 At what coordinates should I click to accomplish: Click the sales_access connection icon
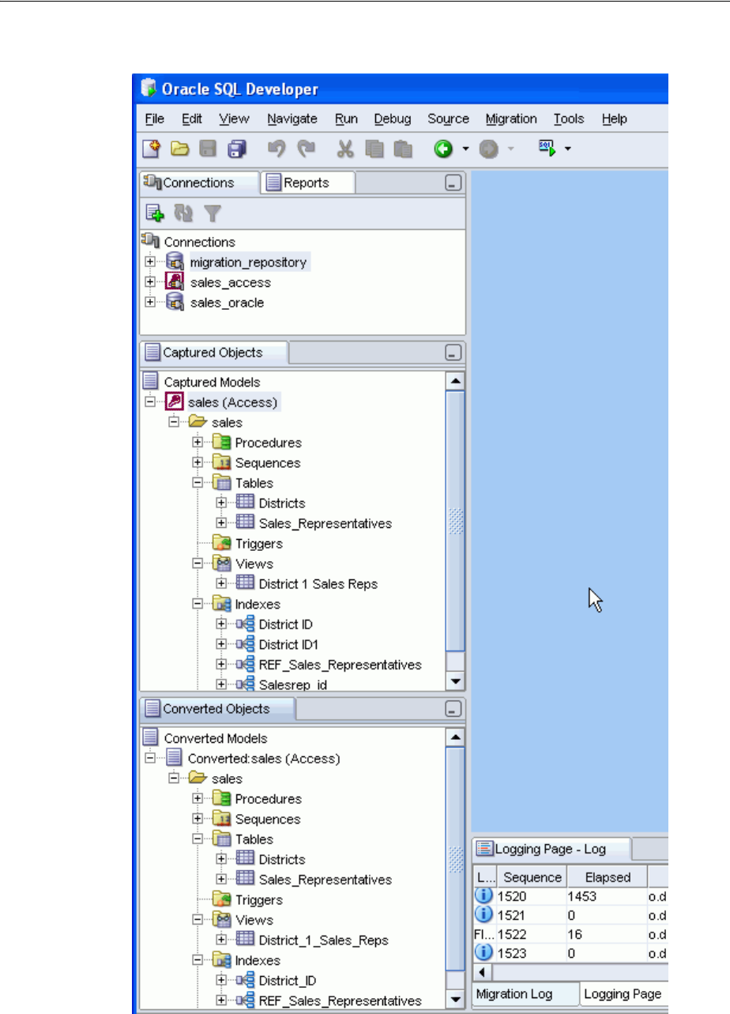(x=175, y=282)
